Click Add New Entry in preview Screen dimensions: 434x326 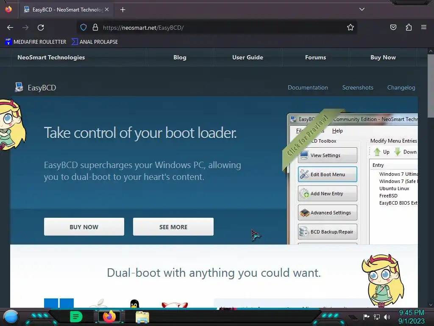(x=328, y=194)
